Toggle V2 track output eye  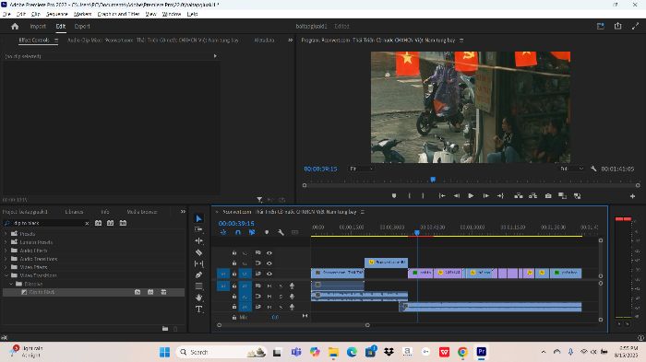[269, 263]
